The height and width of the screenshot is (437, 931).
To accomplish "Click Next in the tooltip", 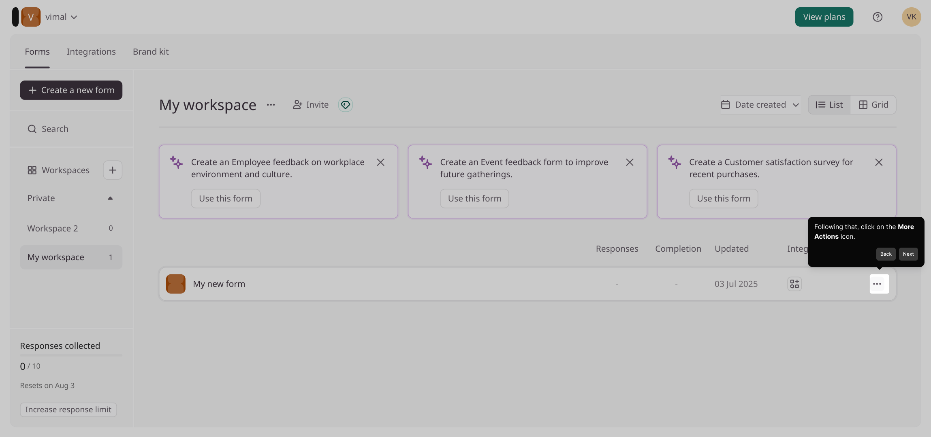I will pyautogui.click(x=908, y=254).
